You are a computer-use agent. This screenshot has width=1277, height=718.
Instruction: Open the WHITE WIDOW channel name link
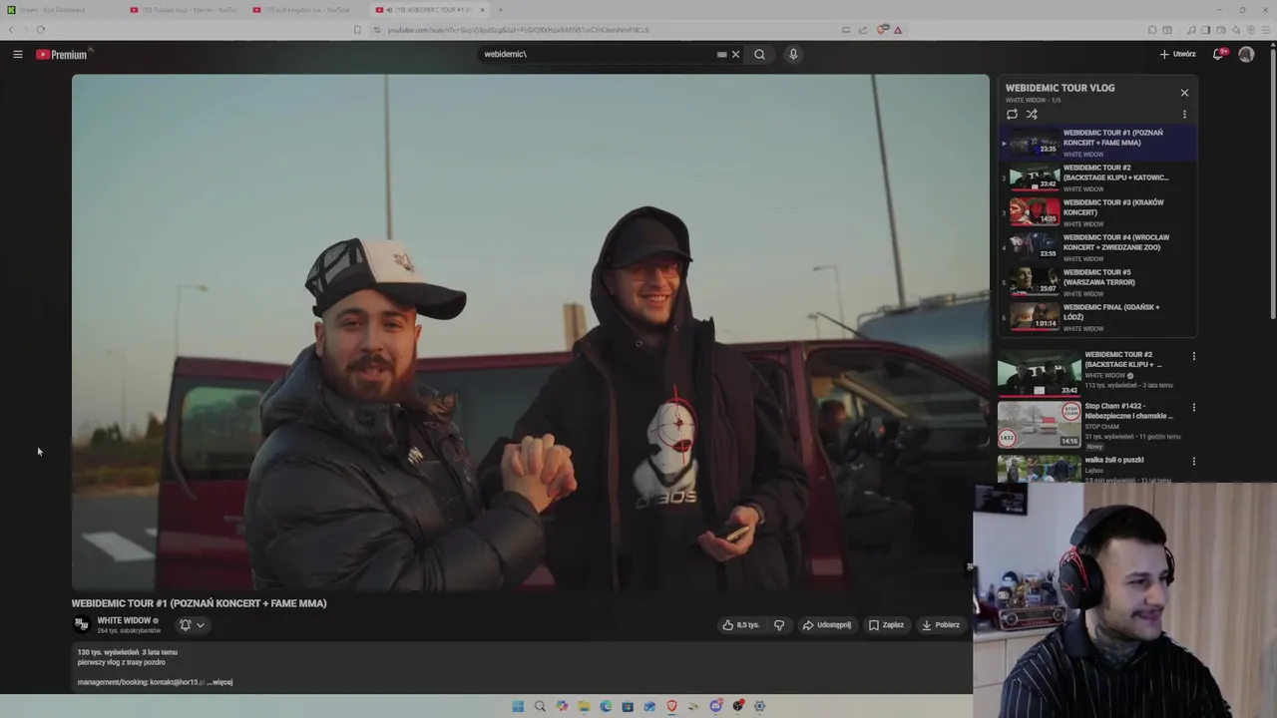[124, 620]
